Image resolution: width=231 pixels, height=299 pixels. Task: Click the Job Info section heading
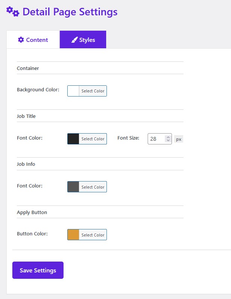(26, 164)
